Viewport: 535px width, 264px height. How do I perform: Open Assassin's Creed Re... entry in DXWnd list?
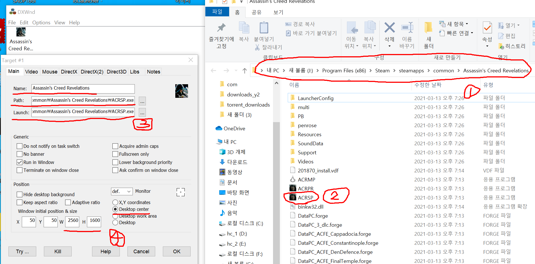[21, 39]
